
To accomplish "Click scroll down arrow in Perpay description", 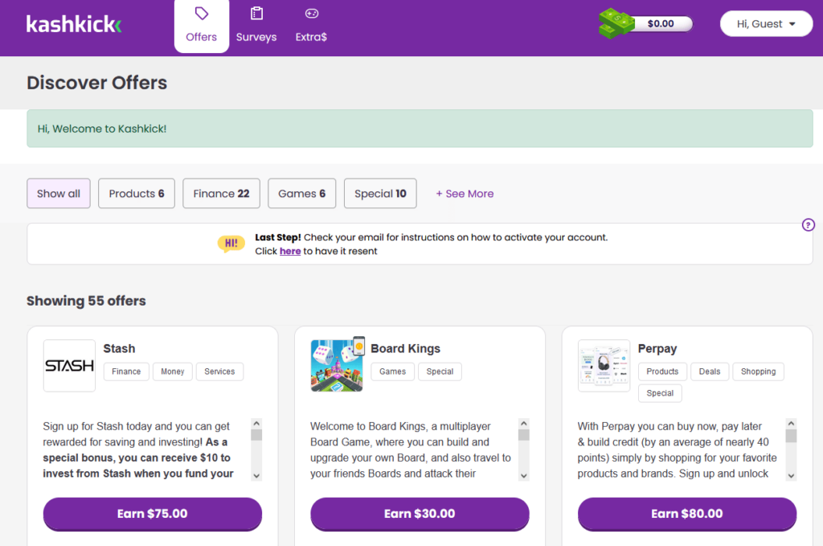I will 791,476.
